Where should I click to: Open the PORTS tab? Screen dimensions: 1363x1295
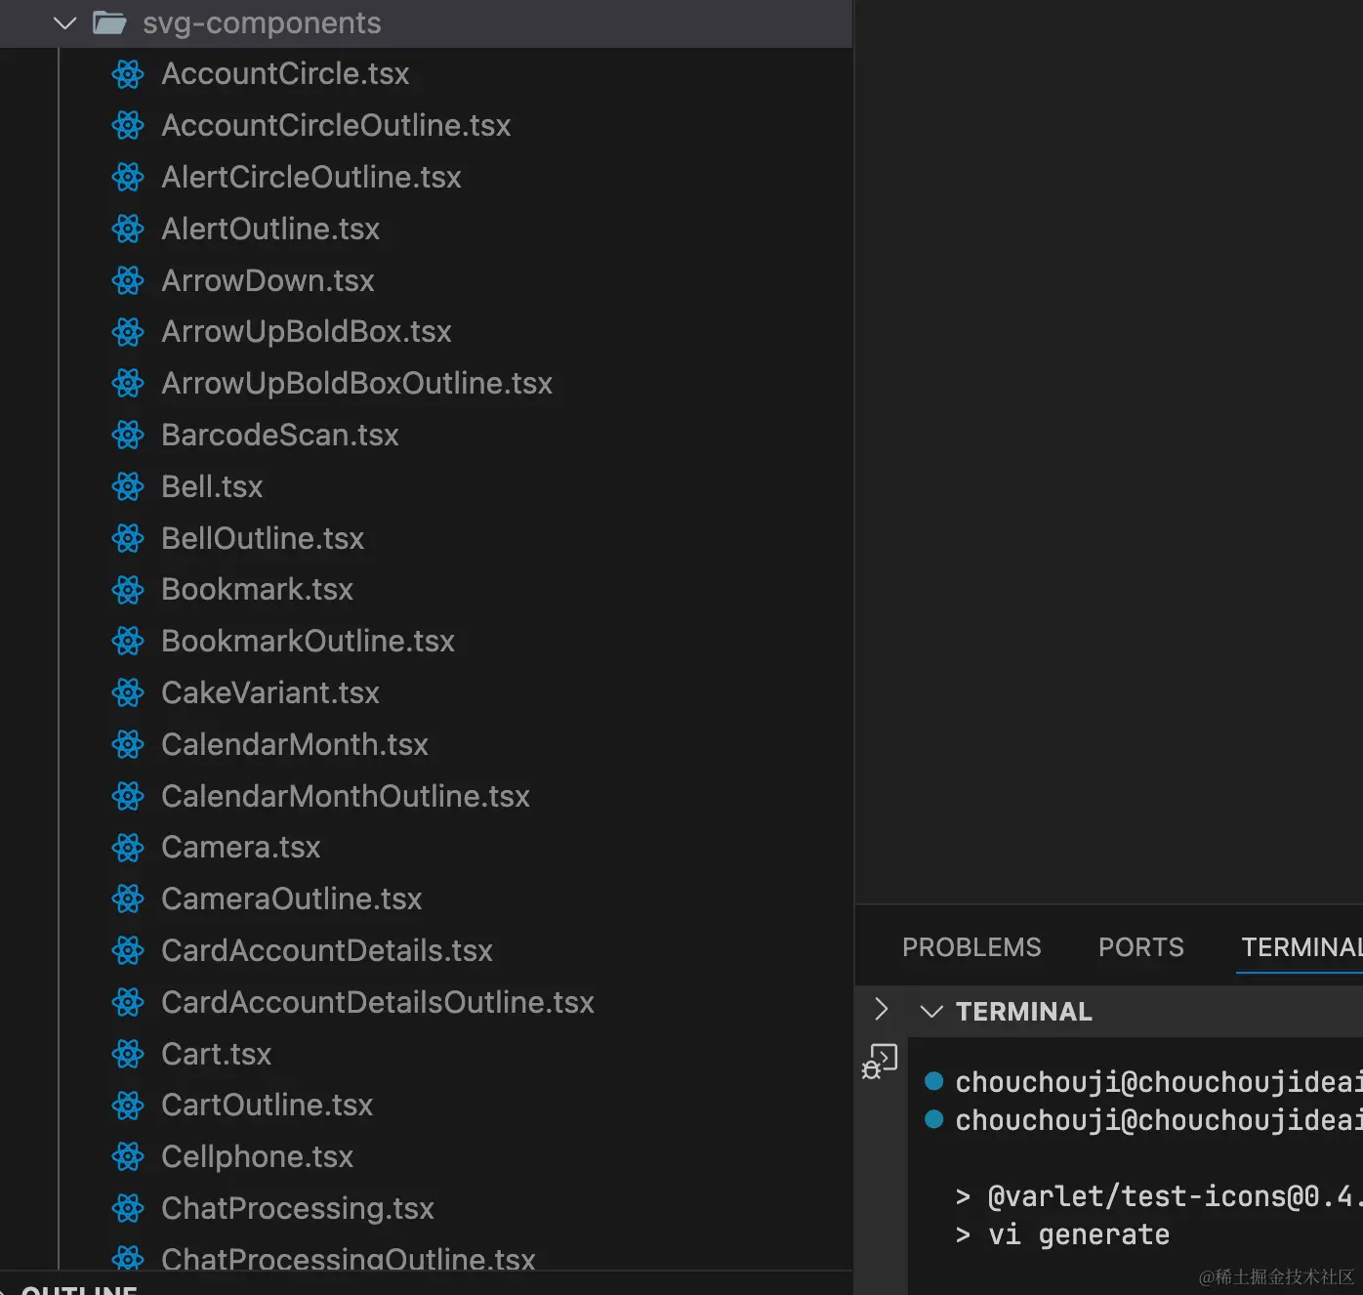tap(1140, 947)
